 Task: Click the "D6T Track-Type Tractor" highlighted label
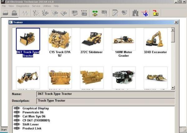[x=28, y=54]
